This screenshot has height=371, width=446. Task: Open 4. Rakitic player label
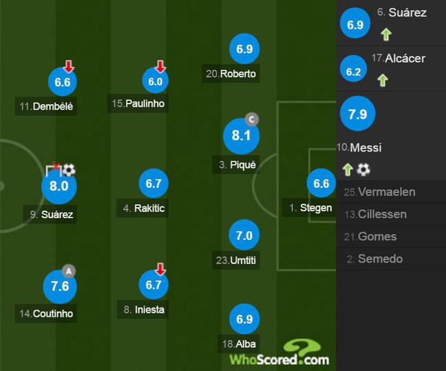pyautogui.click(x=143, y=208)
